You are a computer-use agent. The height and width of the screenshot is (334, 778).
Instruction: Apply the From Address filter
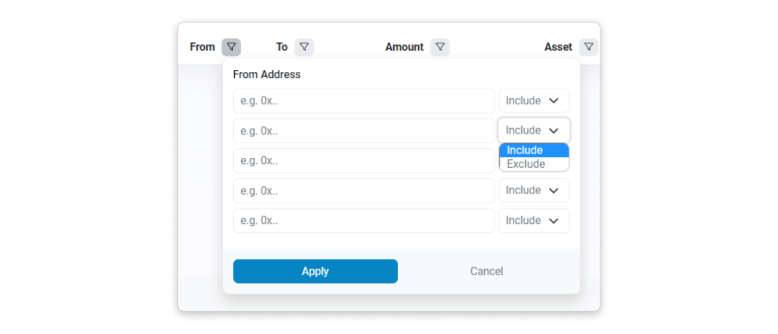pos(315,271)
